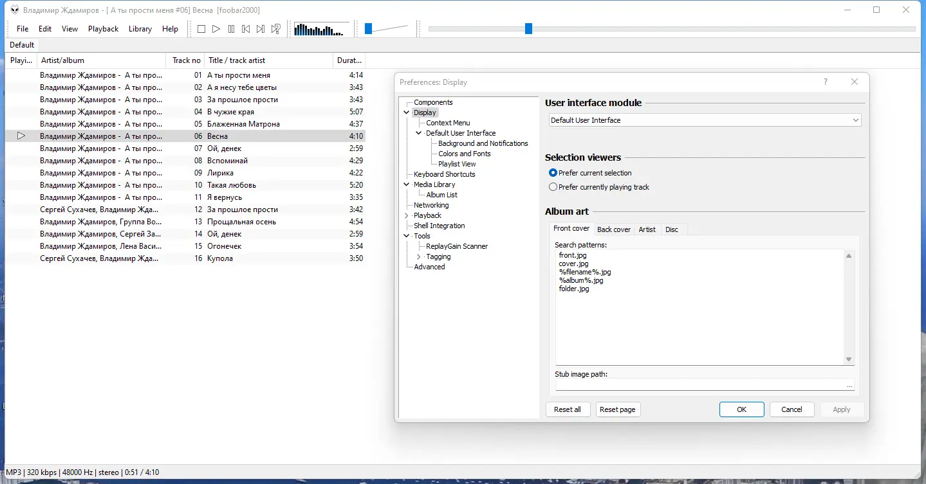Select track 10 "Такая любовь" in playlist
Screen dimensions: 926x484
coord(185,185)
